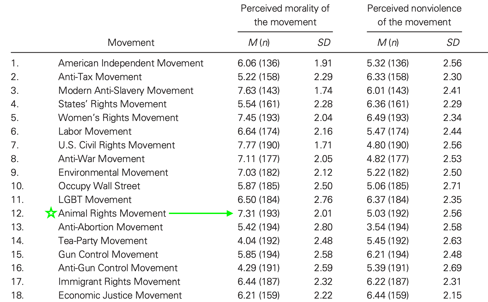Select the American Independent Movement text
The height and width of the screenshot is (302, 488).
[131, 63]
